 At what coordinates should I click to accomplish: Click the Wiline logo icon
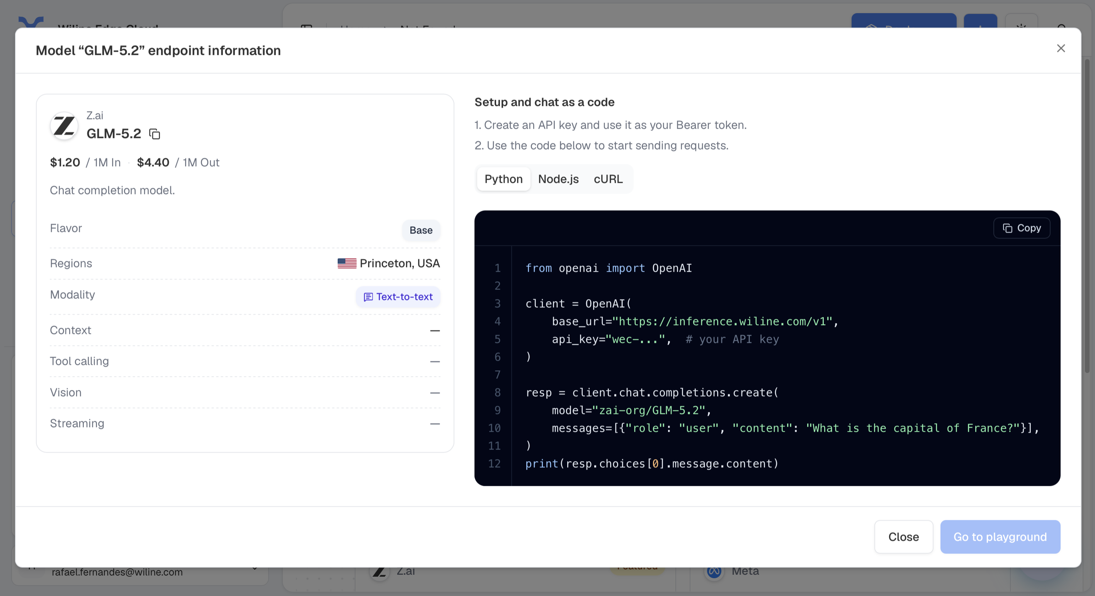(31, 22)
